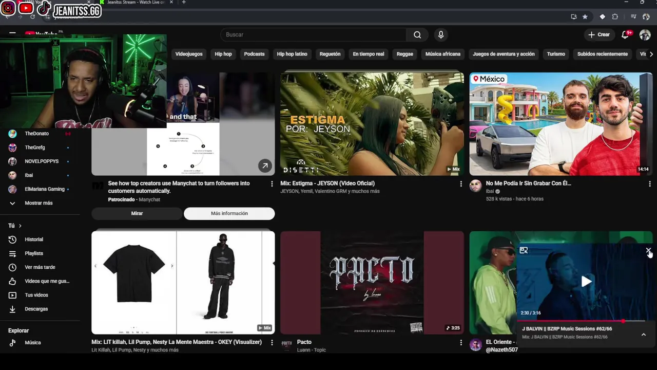Open options menu for Pacto video

click(x=461, y=342)
